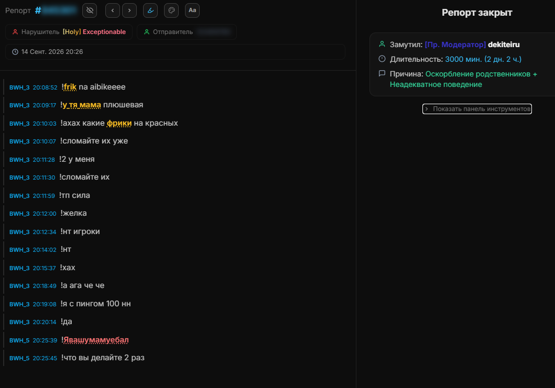
Task: Click the Длительность clock icon
Action: click(382, 59)
